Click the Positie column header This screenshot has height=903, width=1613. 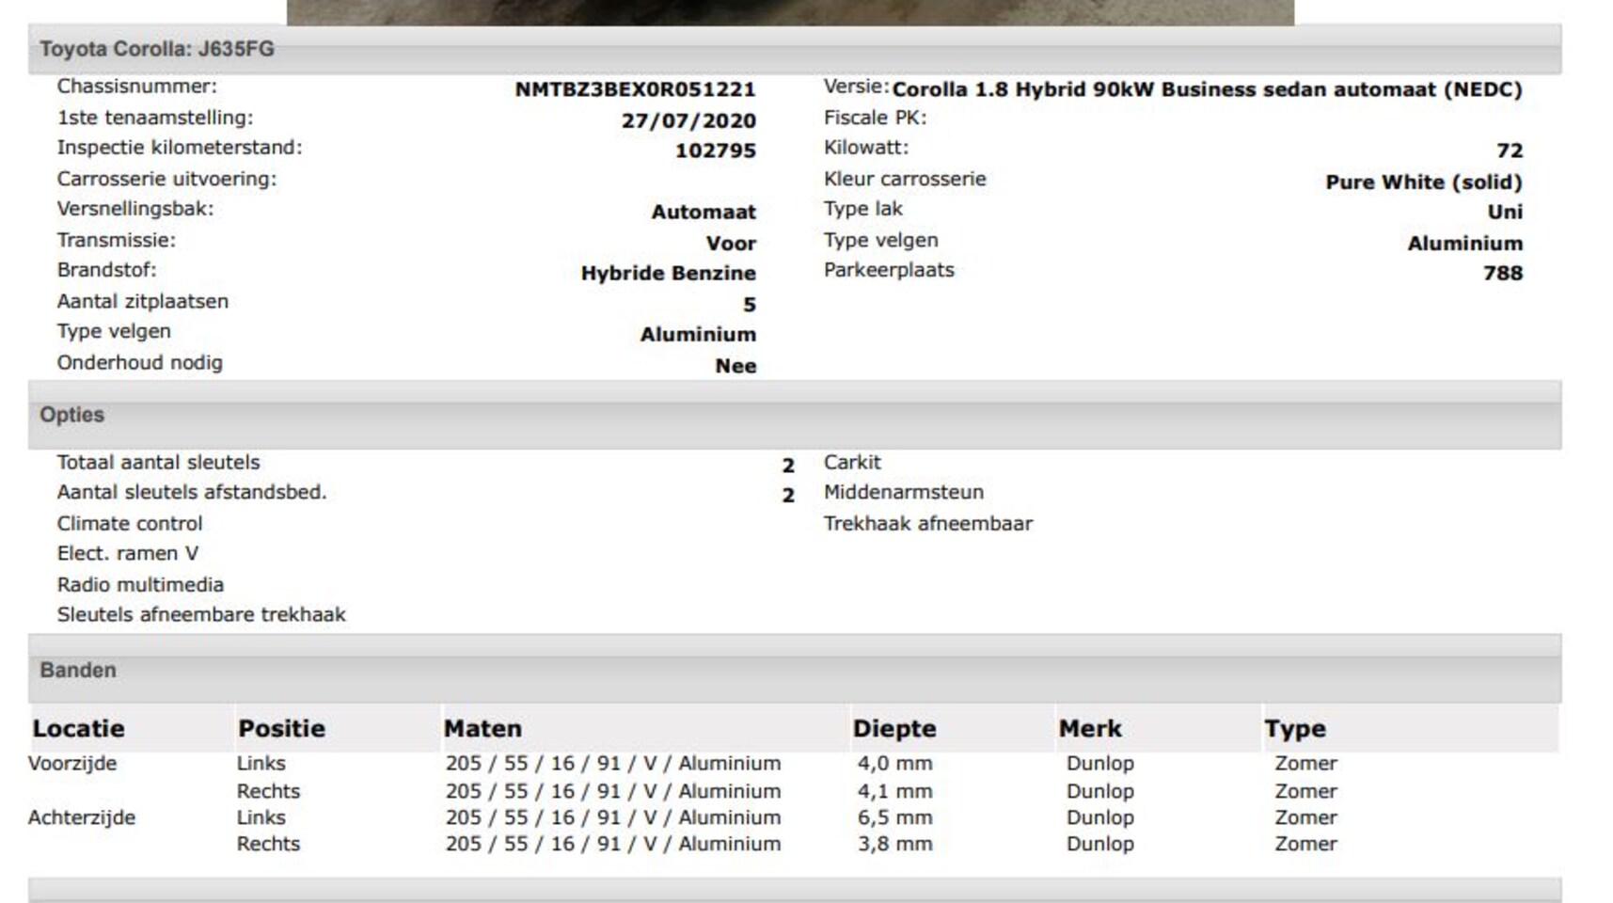tap(281, 728)
